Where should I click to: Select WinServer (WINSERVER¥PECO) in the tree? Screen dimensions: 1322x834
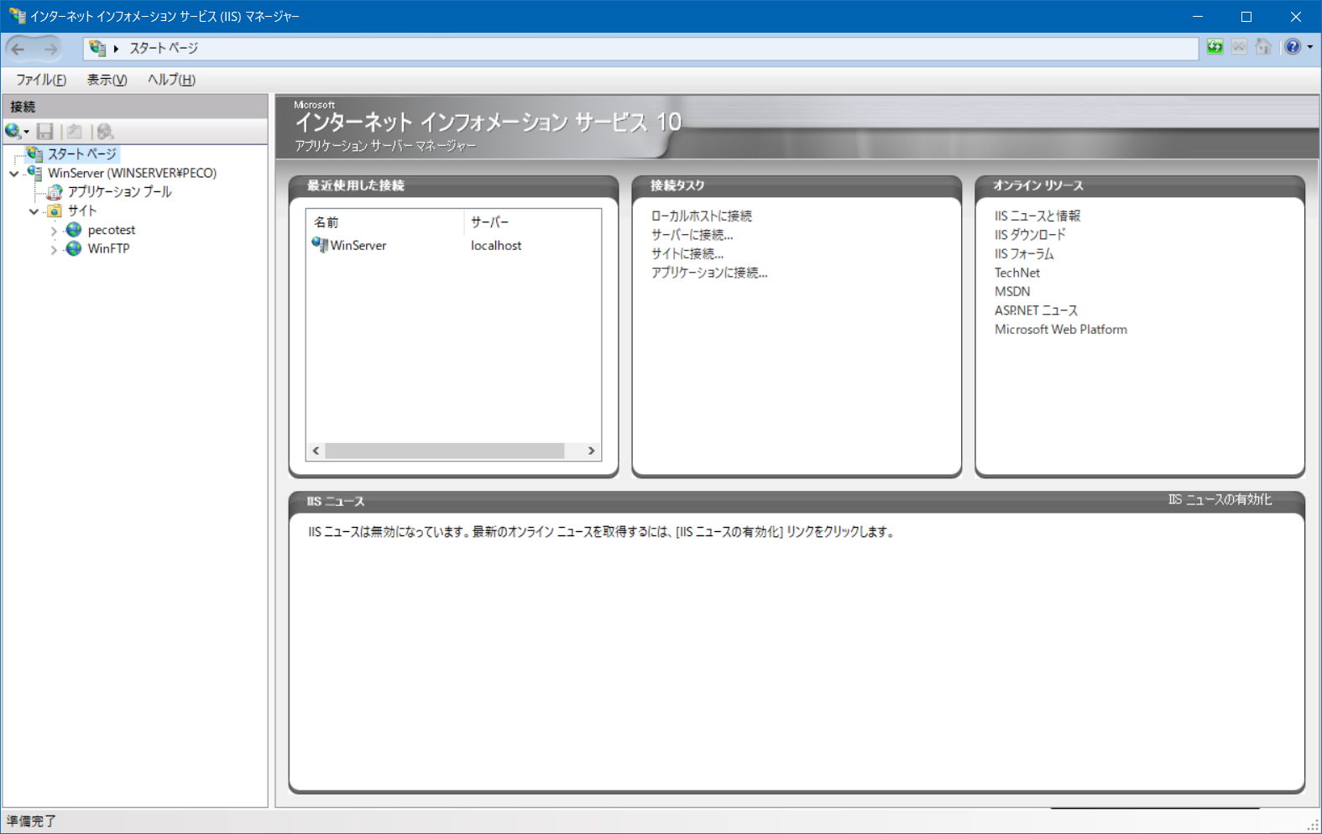(x=132, y=173)
